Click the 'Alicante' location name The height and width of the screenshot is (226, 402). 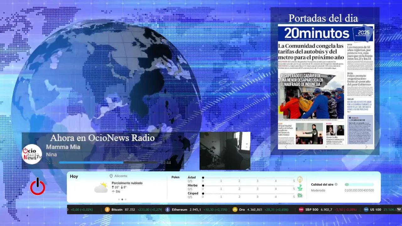(121, 176)
